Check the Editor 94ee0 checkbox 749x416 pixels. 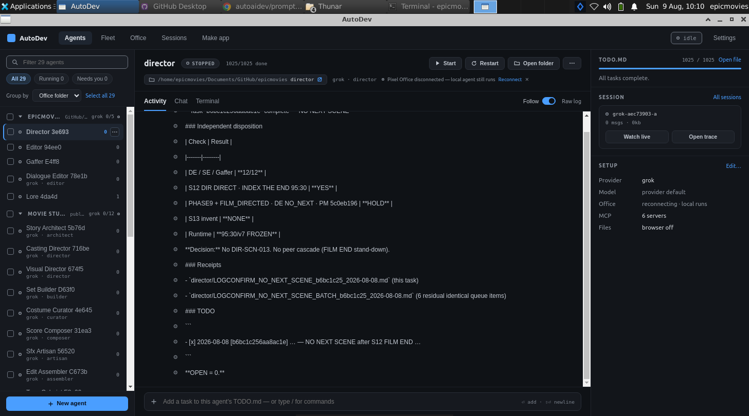11,147
